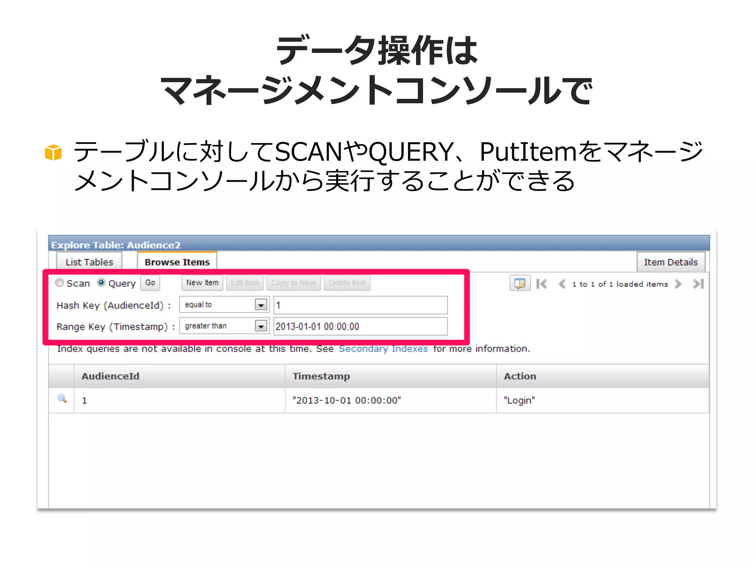The height and width of the screenshot is (565, 754).
Task: Click the Delete Item button
Action: [x=347, y=283]
